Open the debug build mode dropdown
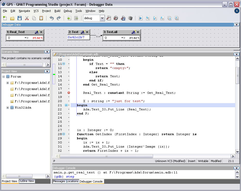 point(102,18)
